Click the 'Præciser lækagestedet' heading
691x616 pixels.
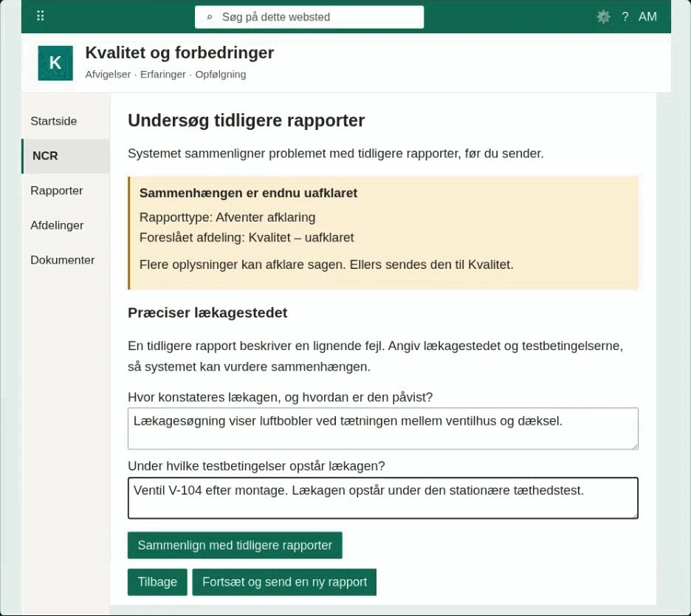tap(207, 312)
